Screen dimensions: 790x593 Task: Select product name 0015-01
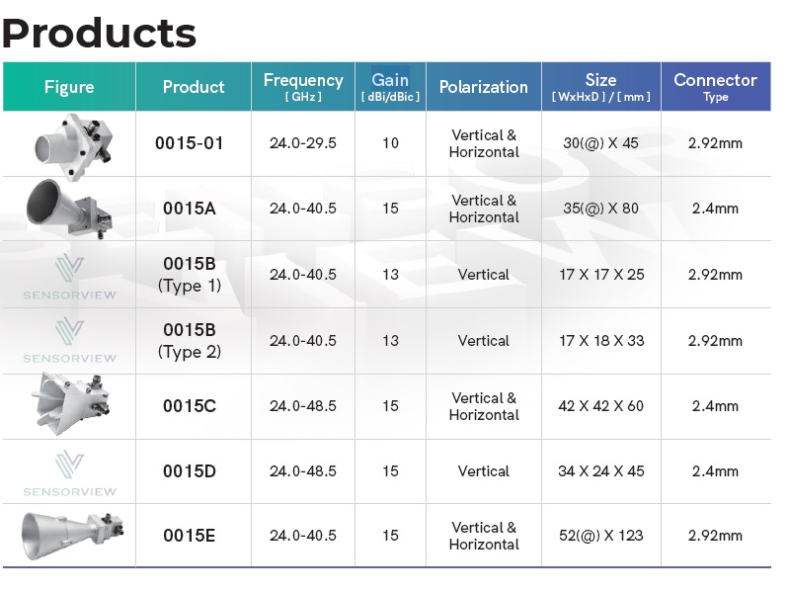click(190, 143)
